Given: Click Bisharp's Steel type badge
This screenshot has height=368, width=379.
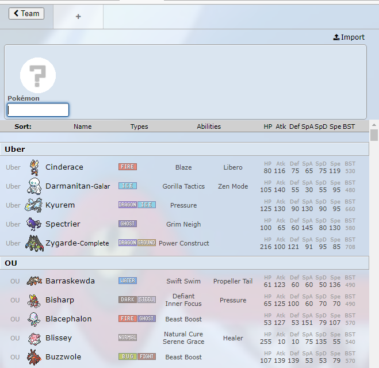Looking at the screenshot, I should click(x=147, y=300).
